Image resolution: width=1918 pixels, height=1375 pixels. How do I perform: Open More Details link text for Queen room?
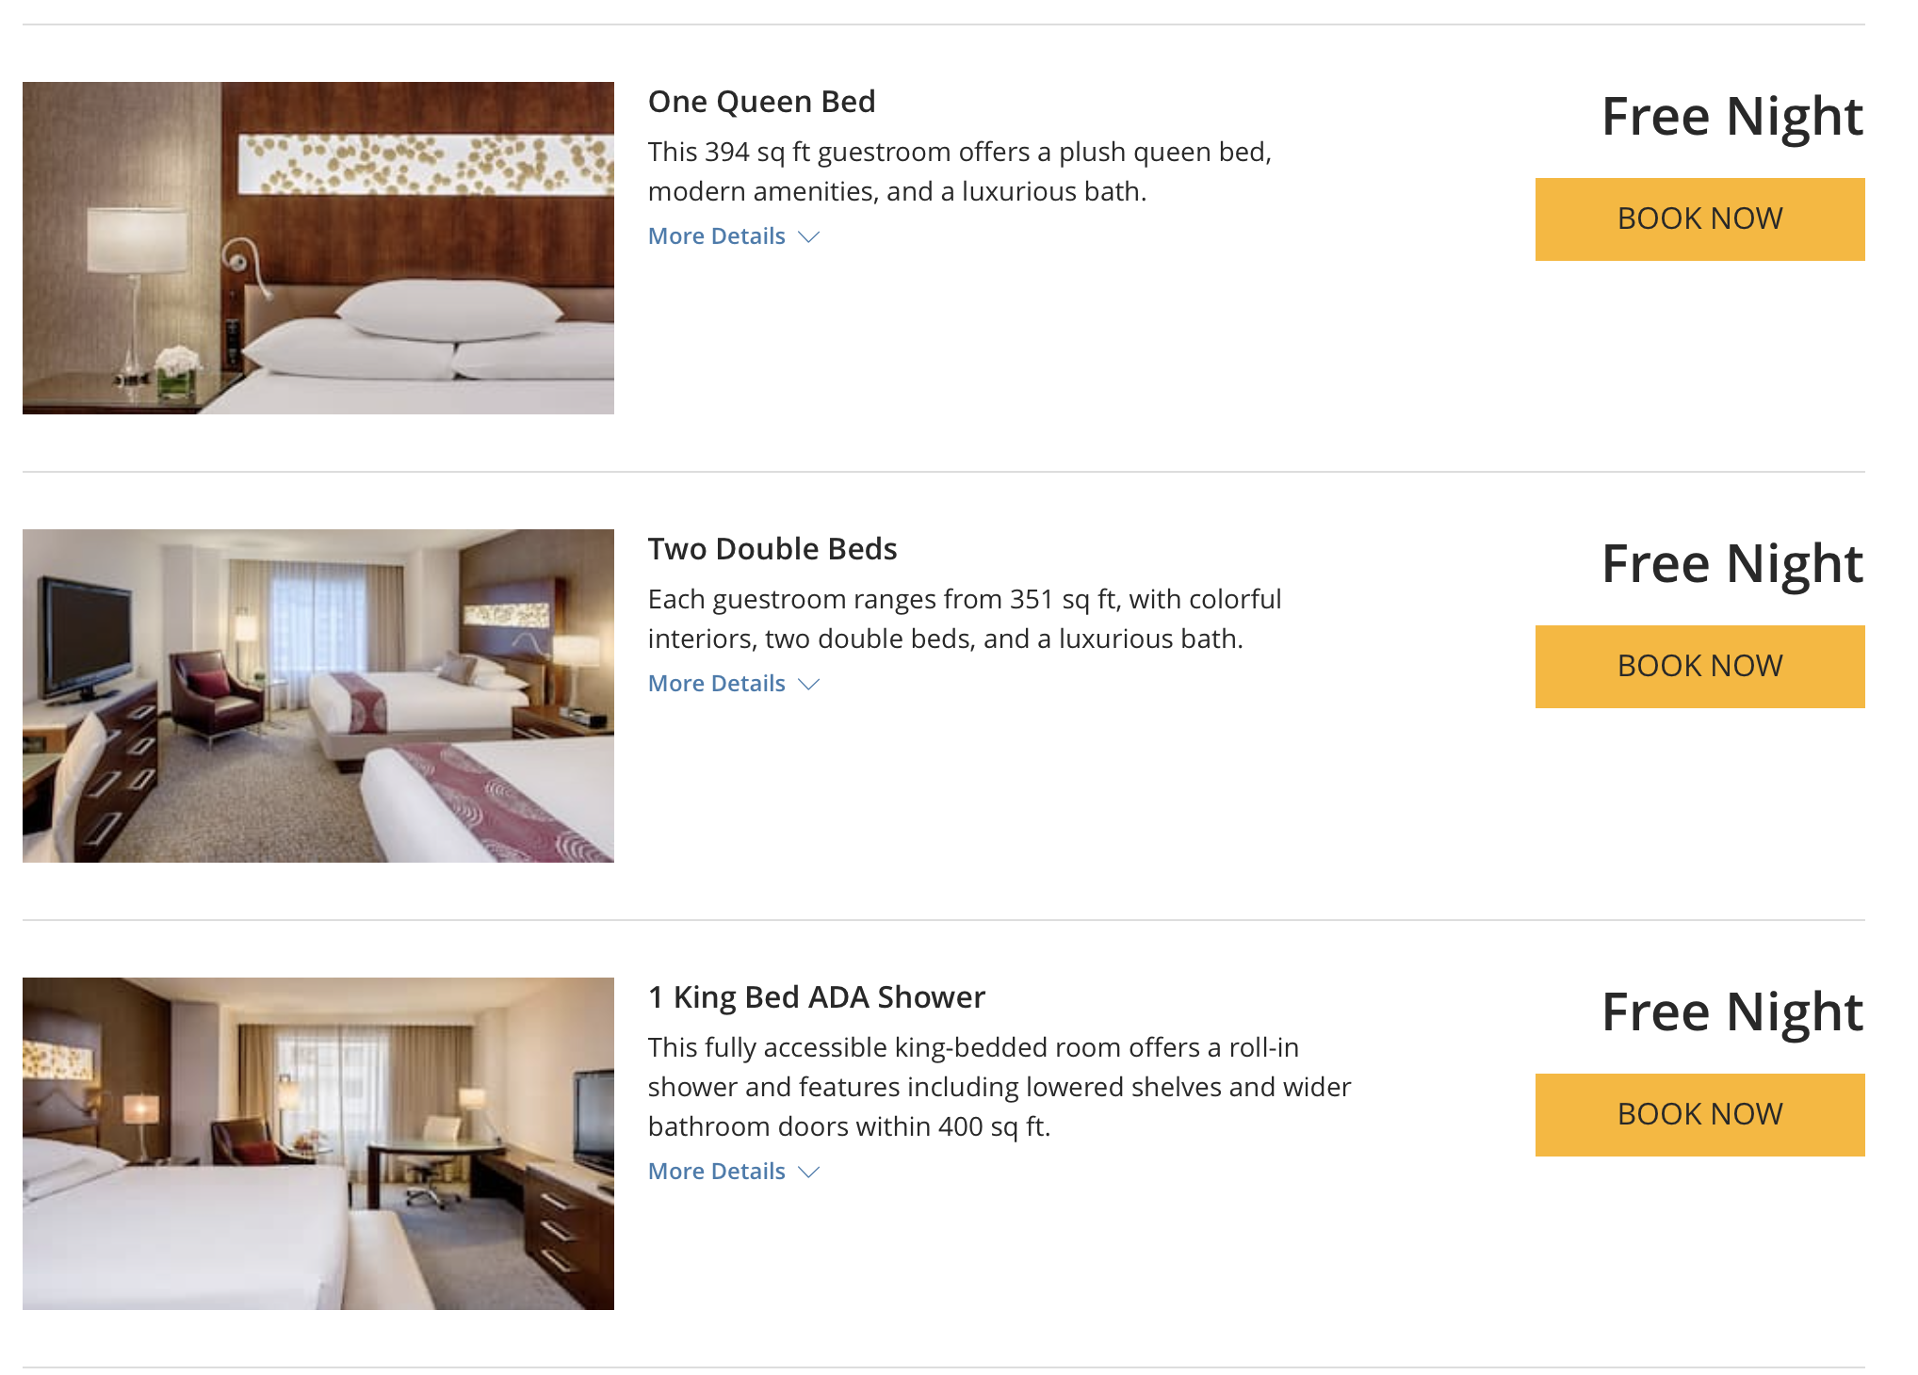pos(716,235)
